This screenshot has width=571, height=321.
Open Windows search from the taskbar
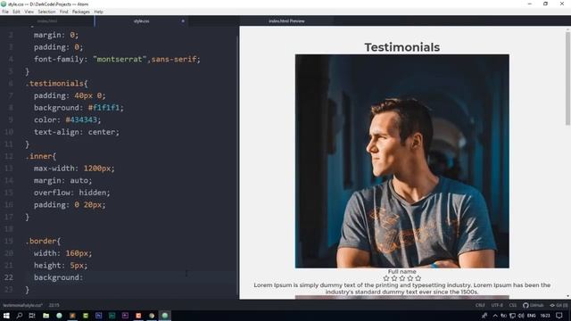[20, 316]
